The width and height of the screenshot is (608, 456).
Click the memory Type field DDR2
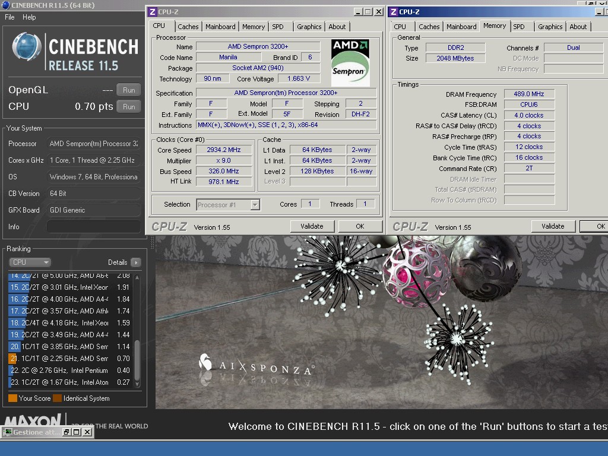click(455, 47)
